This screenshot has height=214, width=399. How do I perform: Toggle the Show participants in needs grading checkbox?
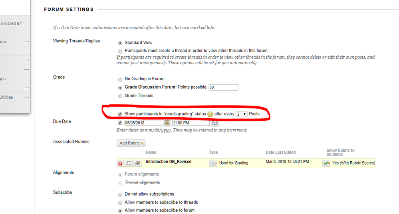120,114
